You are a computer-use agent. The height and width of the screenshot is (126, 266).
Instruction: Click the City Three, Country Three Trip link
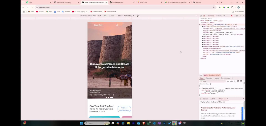[102, 95]
